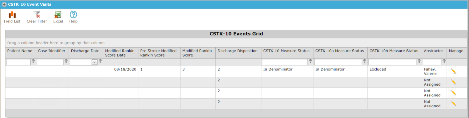469x118 pixels.
Task: Click the panel icon beside CSTK-10 Event Visits
Action: 4,4
